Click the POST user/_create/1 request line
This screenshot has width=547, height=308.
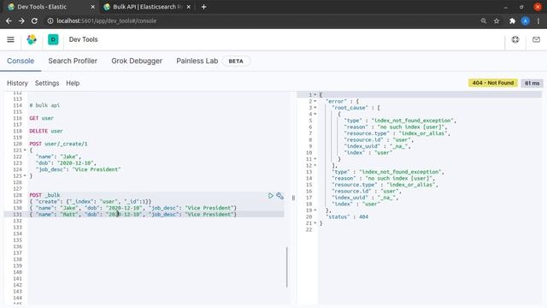(x=58, y=144)
